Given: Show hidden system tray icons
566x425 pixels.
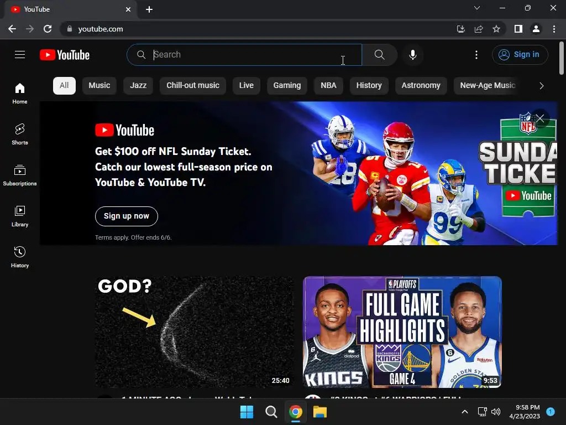Looking at the screenshot, I should point(465,412).
